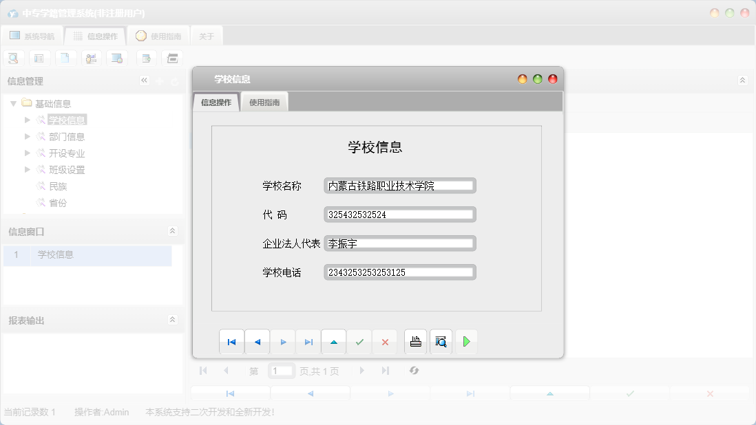Jump to the last record icon

[x=308, y=342]
